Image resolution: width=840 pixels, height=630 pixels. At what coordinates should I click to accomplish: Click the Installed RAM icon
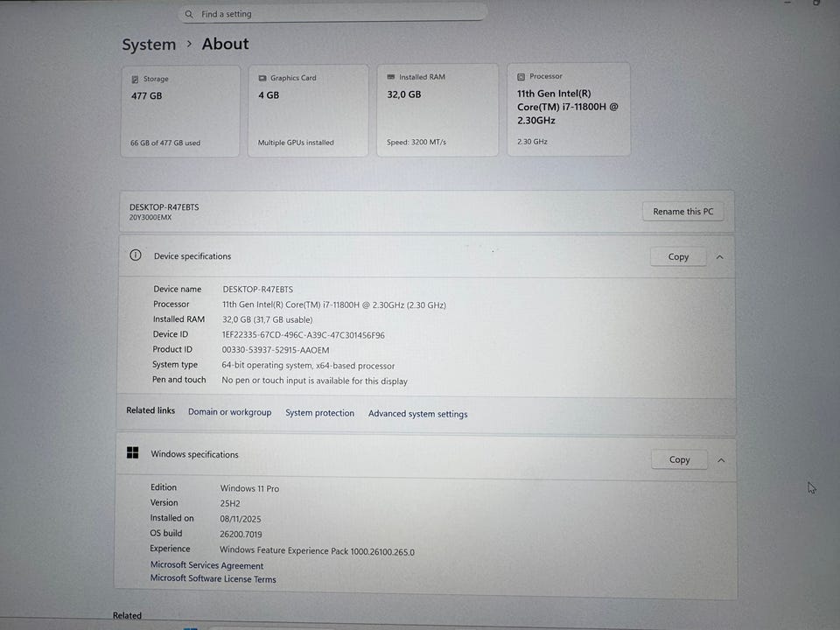pos(391,77)
